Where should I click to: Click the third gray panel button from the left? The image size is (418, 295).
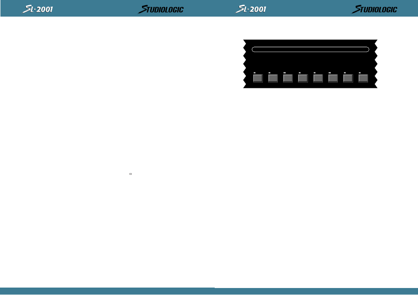pyautogui.click(x=287, y=78)
